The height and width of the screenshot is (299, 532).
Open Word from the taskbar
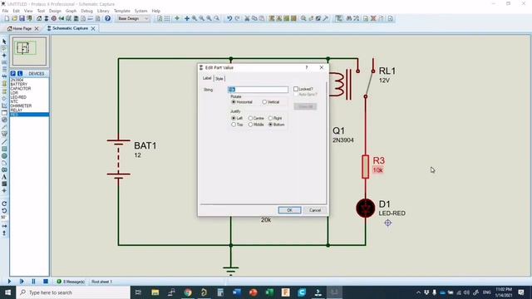point(237,292)
